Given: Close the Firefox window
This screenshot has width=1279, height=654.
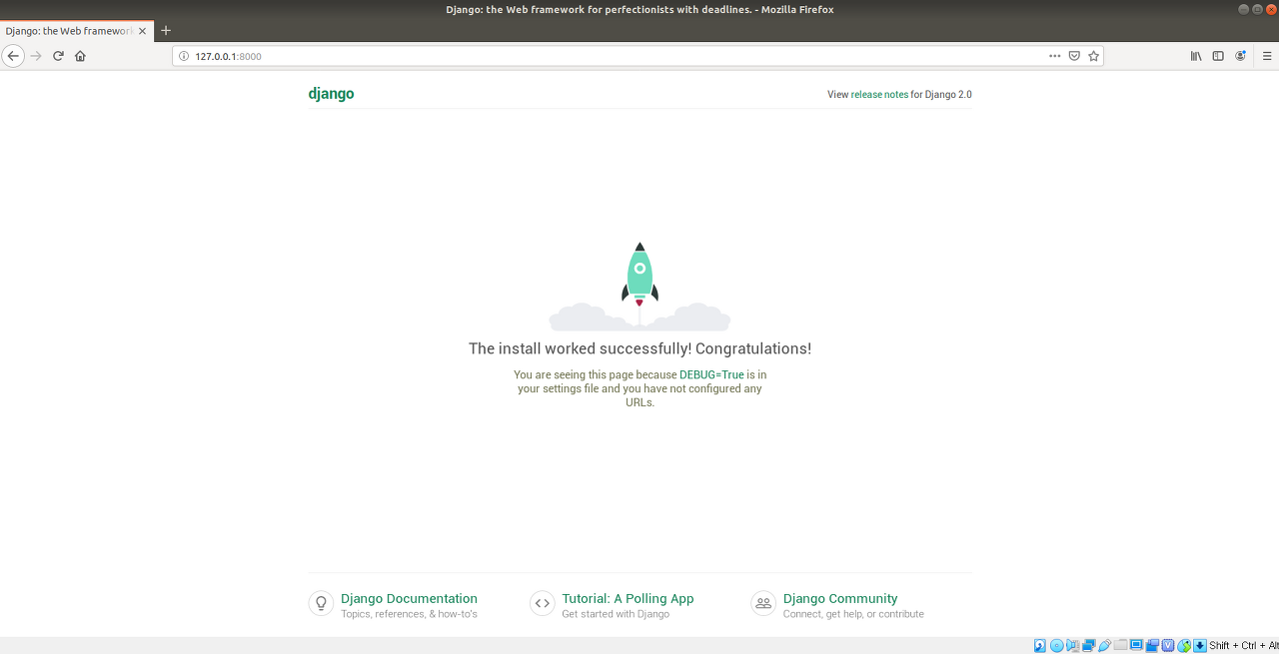Looking at the screenshot, I should 1270,9.
